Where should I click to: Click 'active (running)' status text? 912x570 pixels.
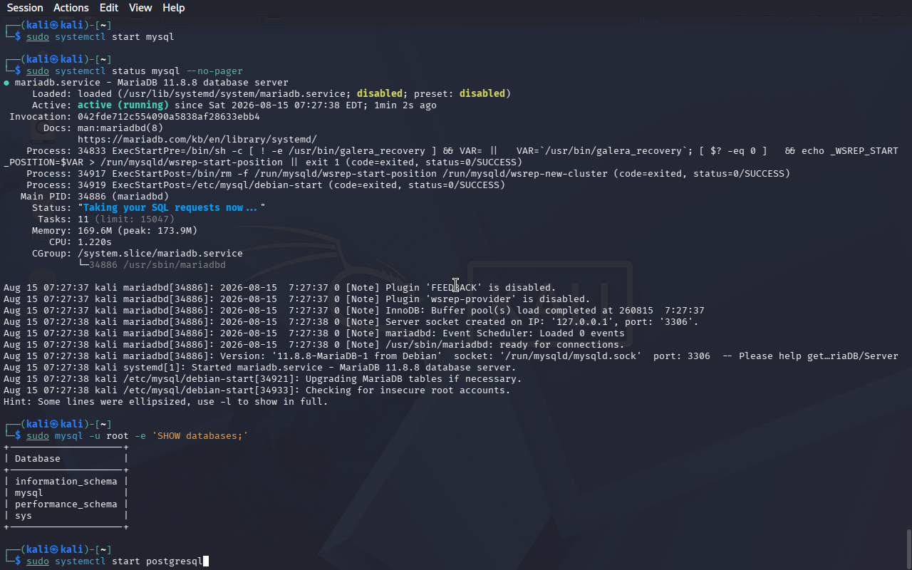pyautogui.click(x=123, y=105)
